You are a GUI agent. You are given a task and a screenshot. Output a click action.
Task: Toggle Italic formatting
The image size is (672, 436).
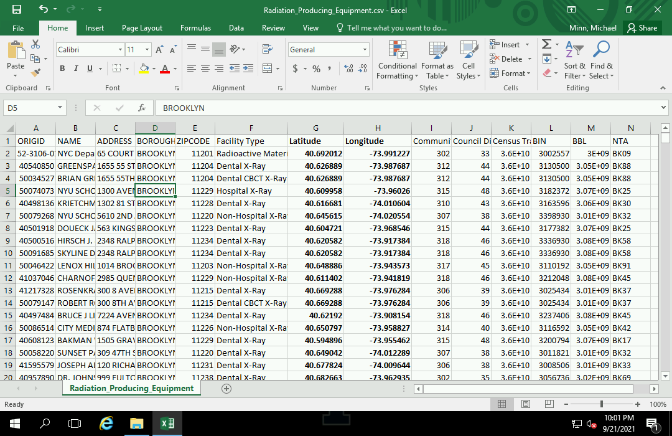click(x=76, y=69)
